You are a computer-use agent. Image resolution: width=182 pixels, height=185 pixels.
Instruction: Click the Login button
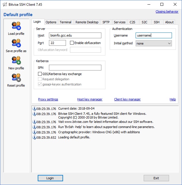50,178
